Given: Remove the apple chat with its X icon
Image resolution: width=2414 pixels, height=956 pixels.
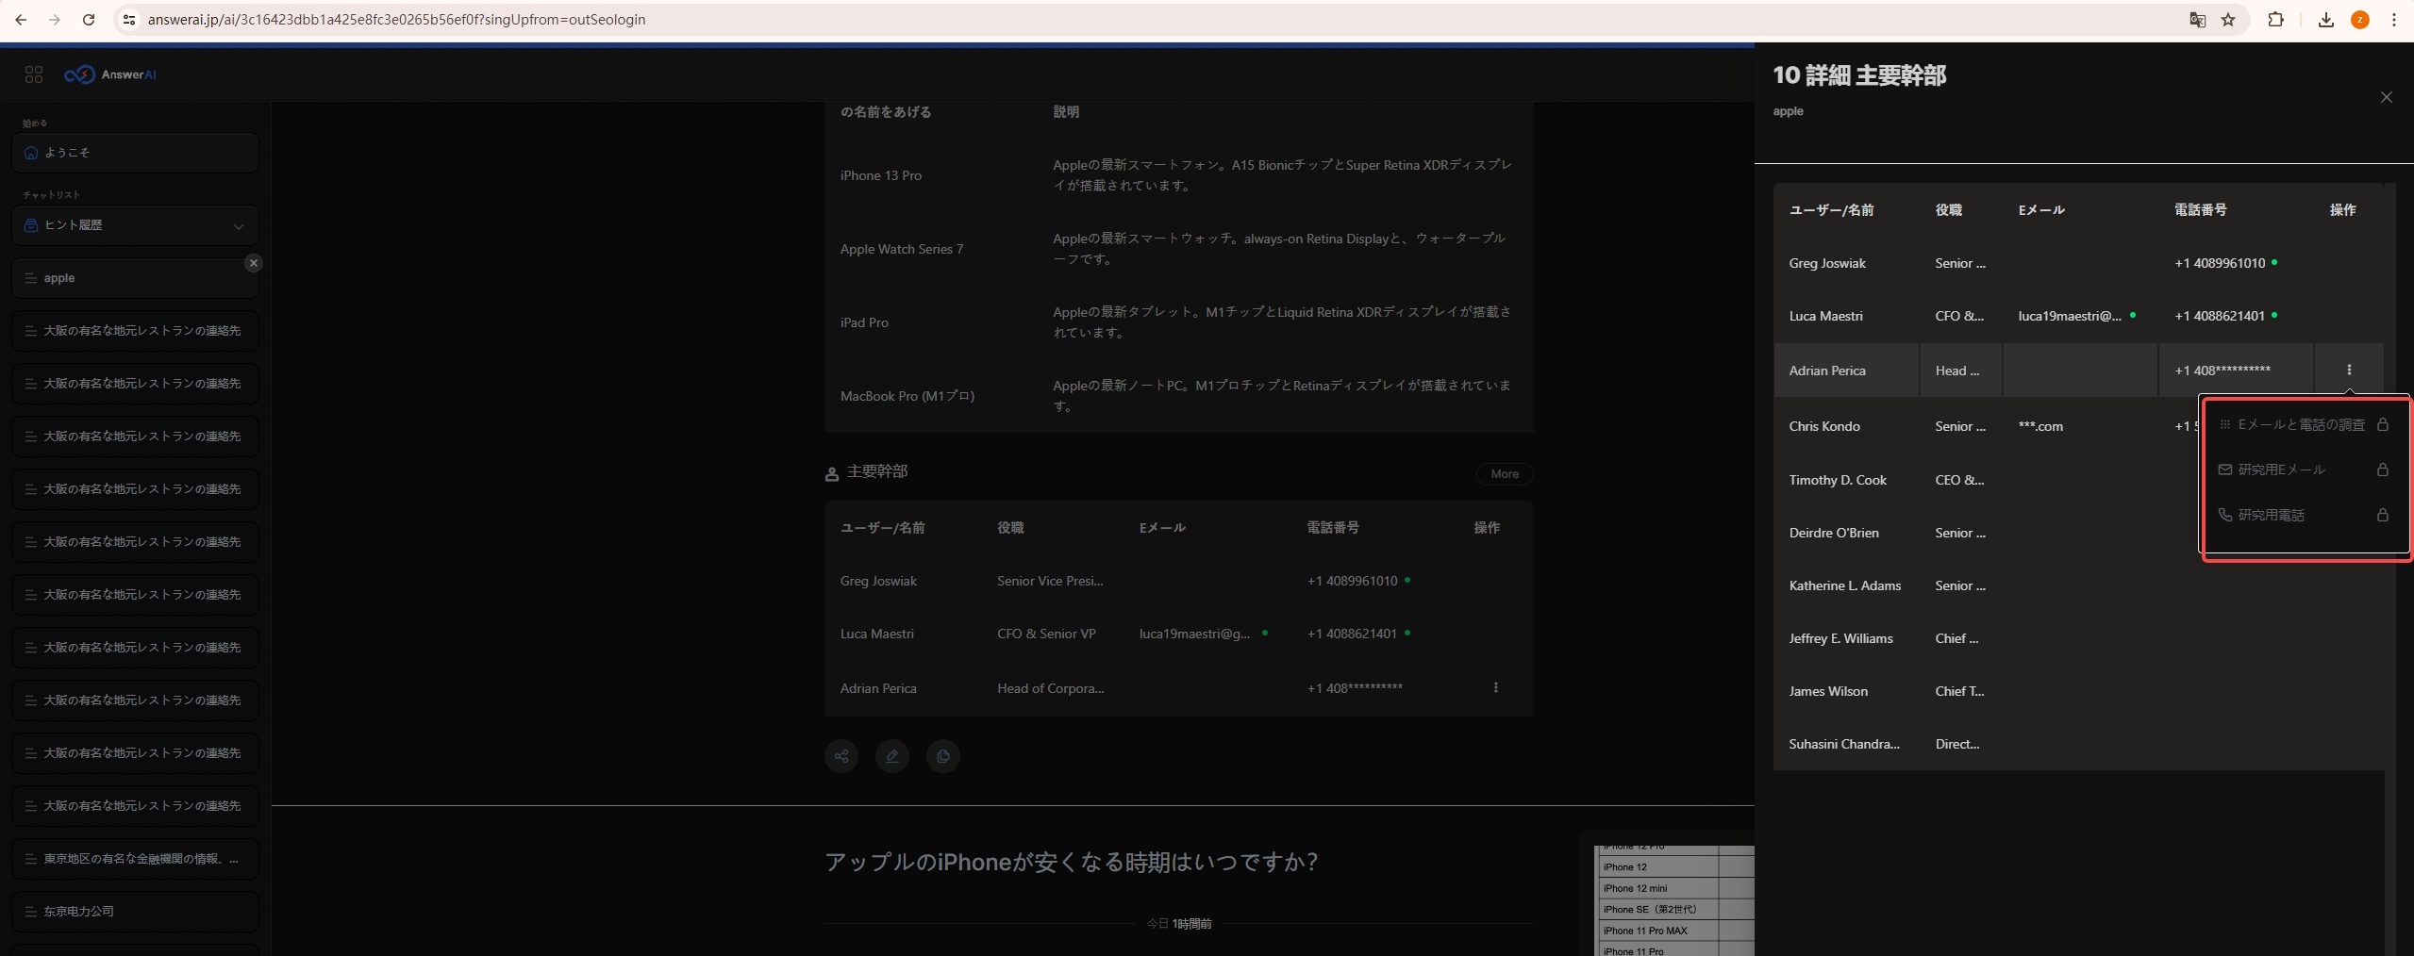Looking at the screenshot, I should click(x=253, y=263).
